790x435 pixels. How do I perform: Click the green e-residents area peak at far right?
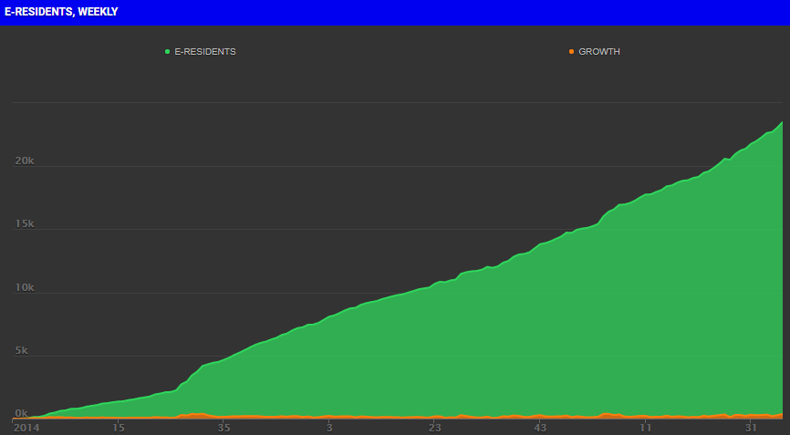pyautogui.click(x=781, y=124)
